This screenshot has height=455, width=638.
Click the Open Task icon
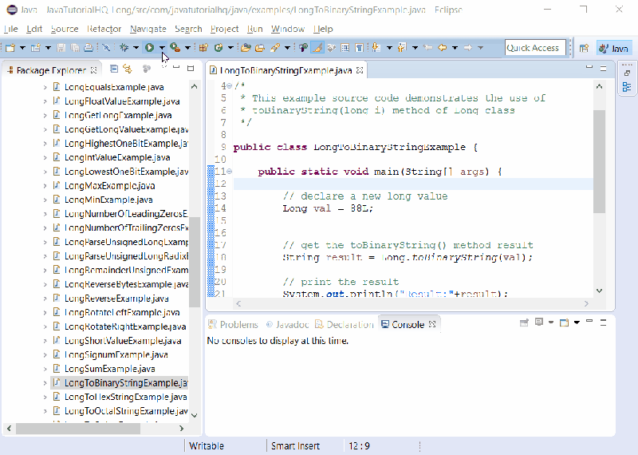tap(260, 48)
